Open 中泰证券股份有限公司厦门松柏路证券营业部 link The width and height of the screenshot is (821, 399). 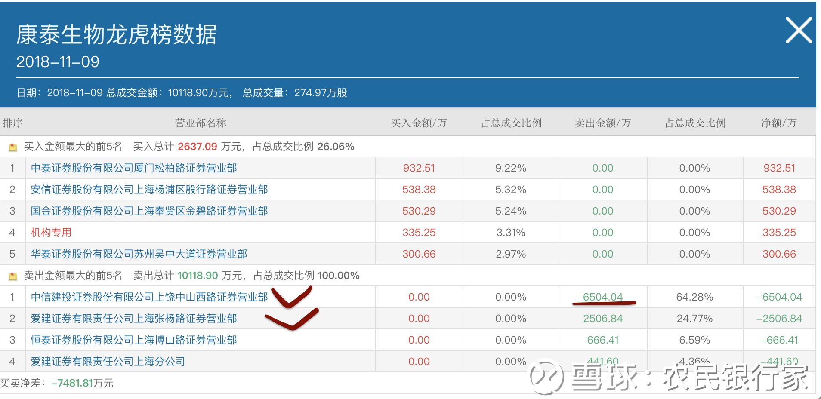coord(134,168)
